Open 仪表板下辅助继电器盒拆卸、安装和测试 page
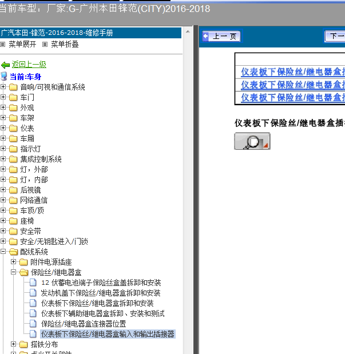The image size is (345, 354). 103,313
